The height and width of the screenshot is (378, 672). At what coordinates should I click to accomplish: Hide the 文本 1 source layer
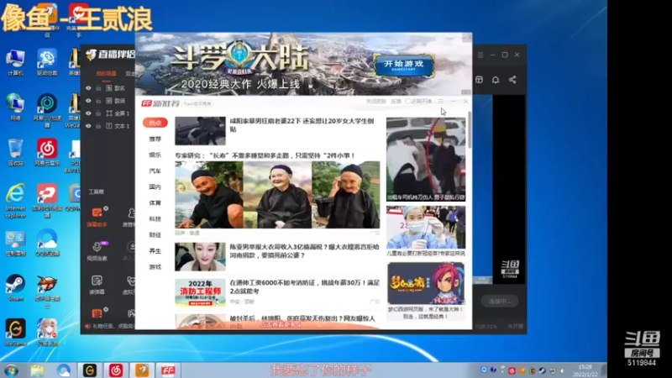click(x=88, y=126)
